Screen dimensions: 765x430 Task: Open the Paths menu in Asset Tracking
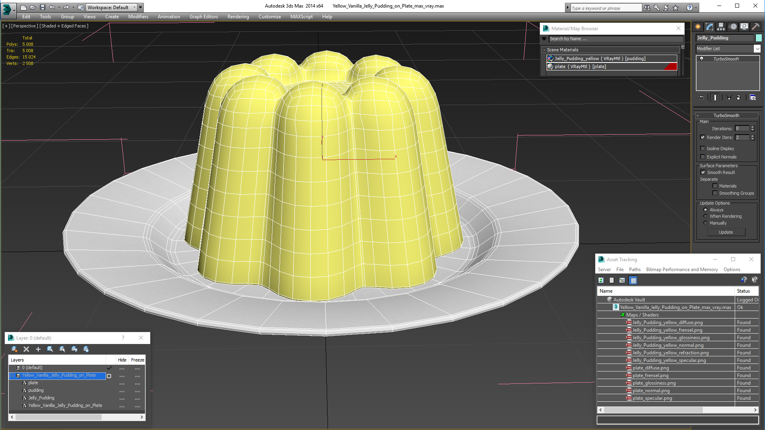[x=634, y=270]
